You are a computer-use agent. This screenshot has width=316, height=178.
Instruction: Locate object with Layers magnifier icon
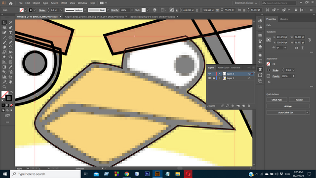coord(228,106)
